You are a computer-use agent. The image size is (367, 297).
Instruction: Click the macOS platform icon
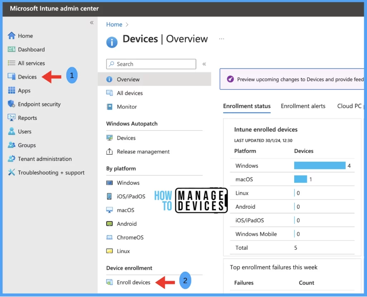[x=109, y=210]
